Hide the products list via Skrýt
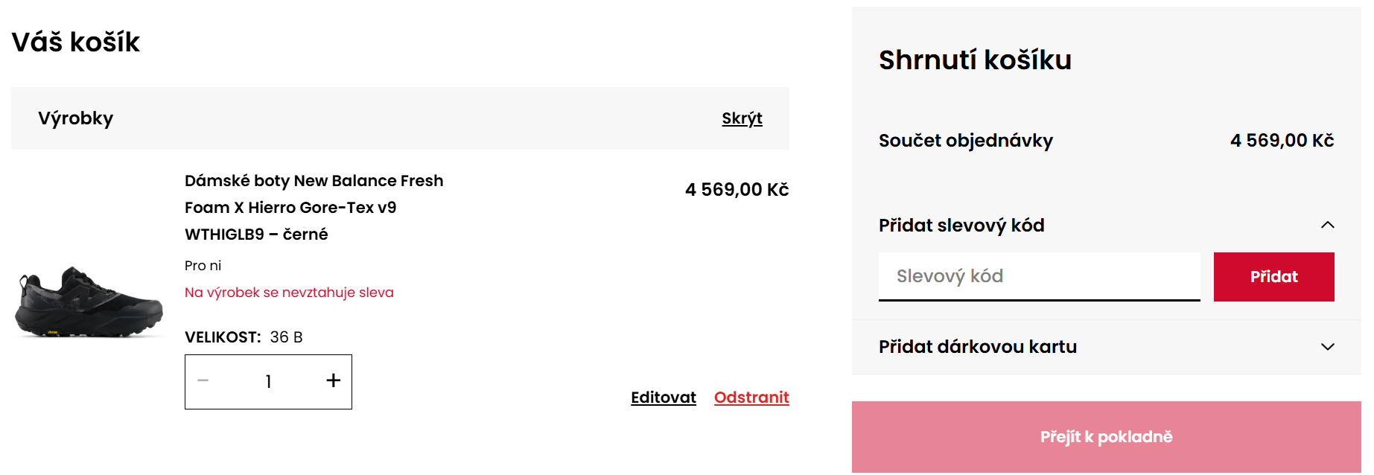 (742, 118)
